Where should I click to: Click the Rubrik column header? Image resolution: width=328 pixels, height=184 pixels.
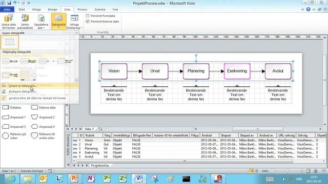click(x=93, y=135)
